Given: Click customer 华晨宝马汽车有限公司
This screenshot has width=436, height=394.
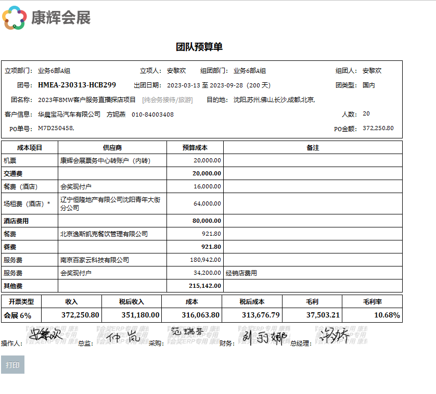Looking at the screenshot, I should [x=69, y=115].
